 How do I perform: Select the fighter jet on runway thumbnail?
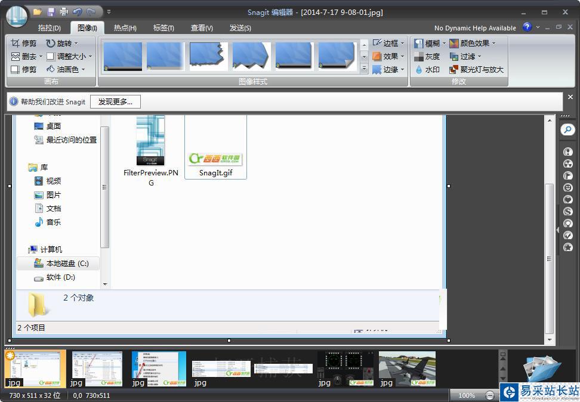click(408, 369)
